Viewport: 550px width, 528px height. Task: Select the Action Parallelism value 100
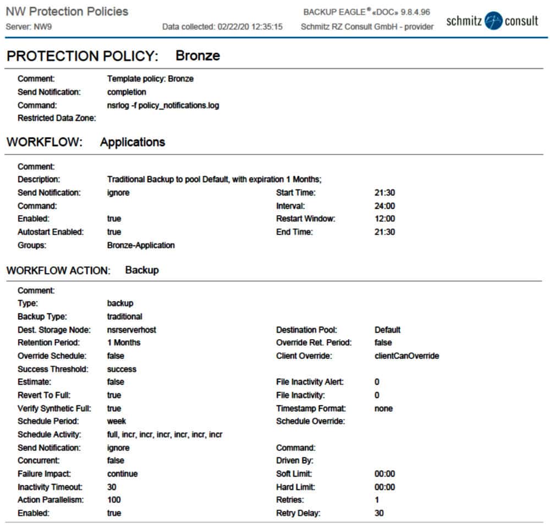coord(114,500)
